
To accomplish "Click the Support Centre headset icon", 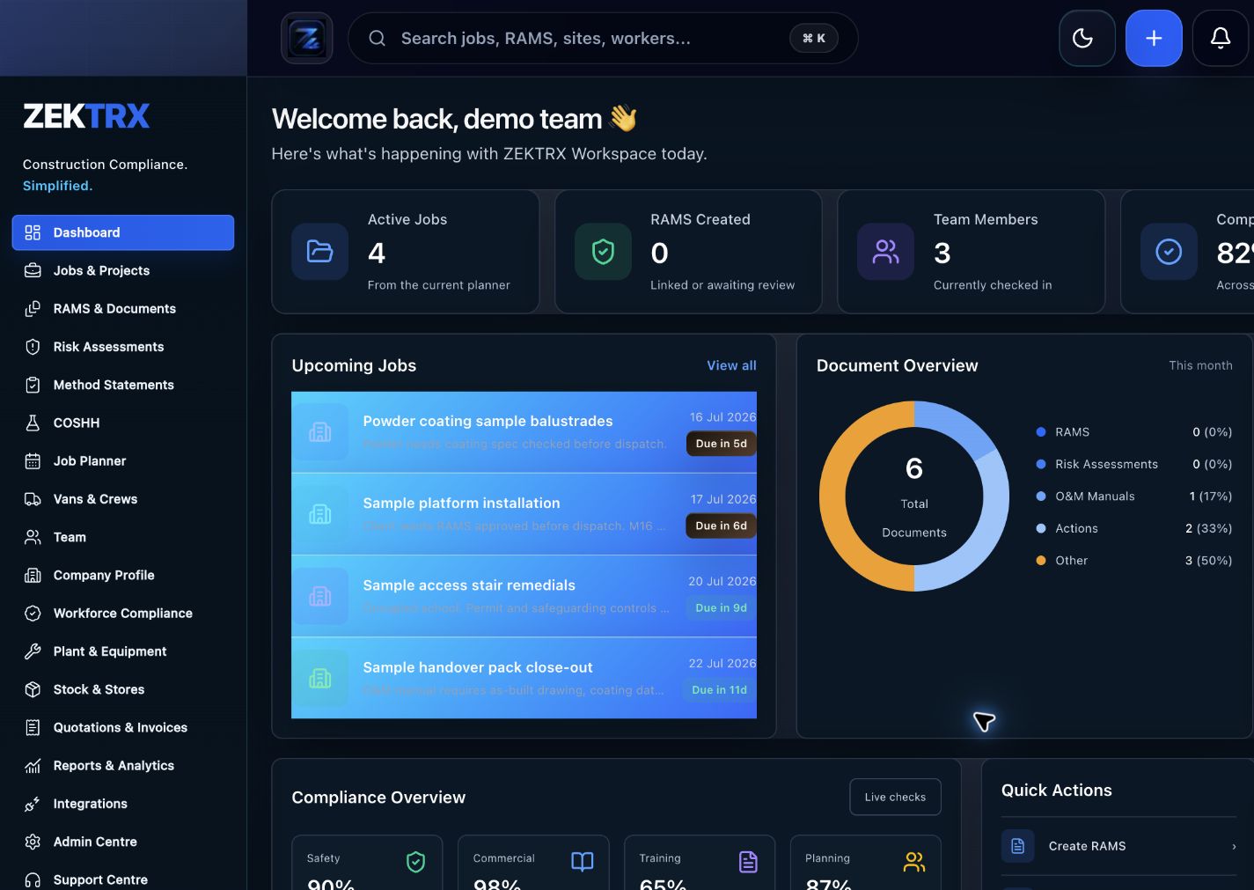I will [33, 879].
